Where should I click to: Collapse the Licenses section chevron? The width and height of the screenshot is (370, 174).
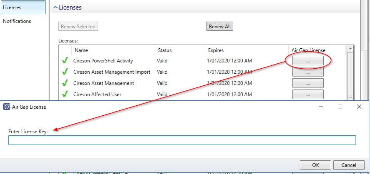[x=55, y=7]
